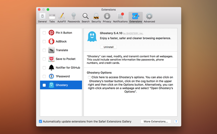Select the '1Password' label

point(63,76)
